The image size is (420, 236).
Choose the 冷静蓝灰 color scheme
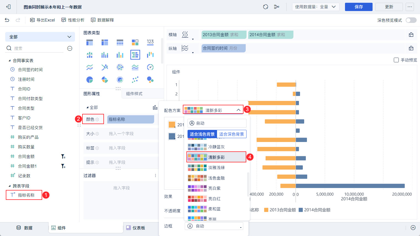pyautogui.click(x=216, y=147)
